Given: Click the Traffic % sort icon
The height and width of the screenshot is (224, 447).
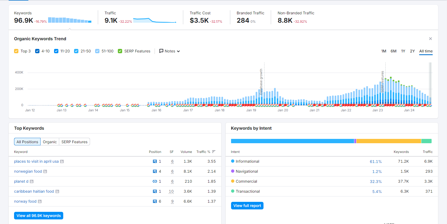Looking at the screenshot, I should [214, 152].
